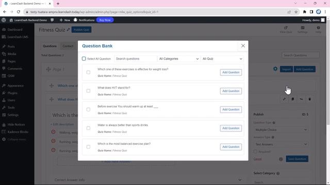Bookmark this page with star icon

[x=296, y=12]
